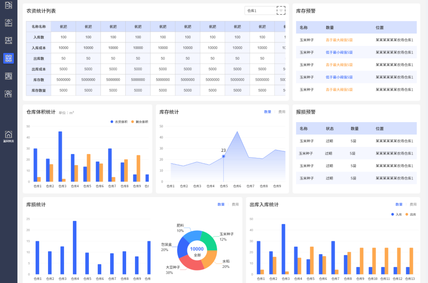Expand the warehouse selector arrow
Image resolution: width=428 pixels, height=283 pixels.
[x=281, y=10]
